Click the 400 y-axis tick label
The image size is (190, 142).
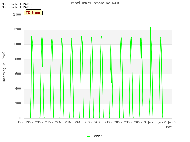[18, 89]
